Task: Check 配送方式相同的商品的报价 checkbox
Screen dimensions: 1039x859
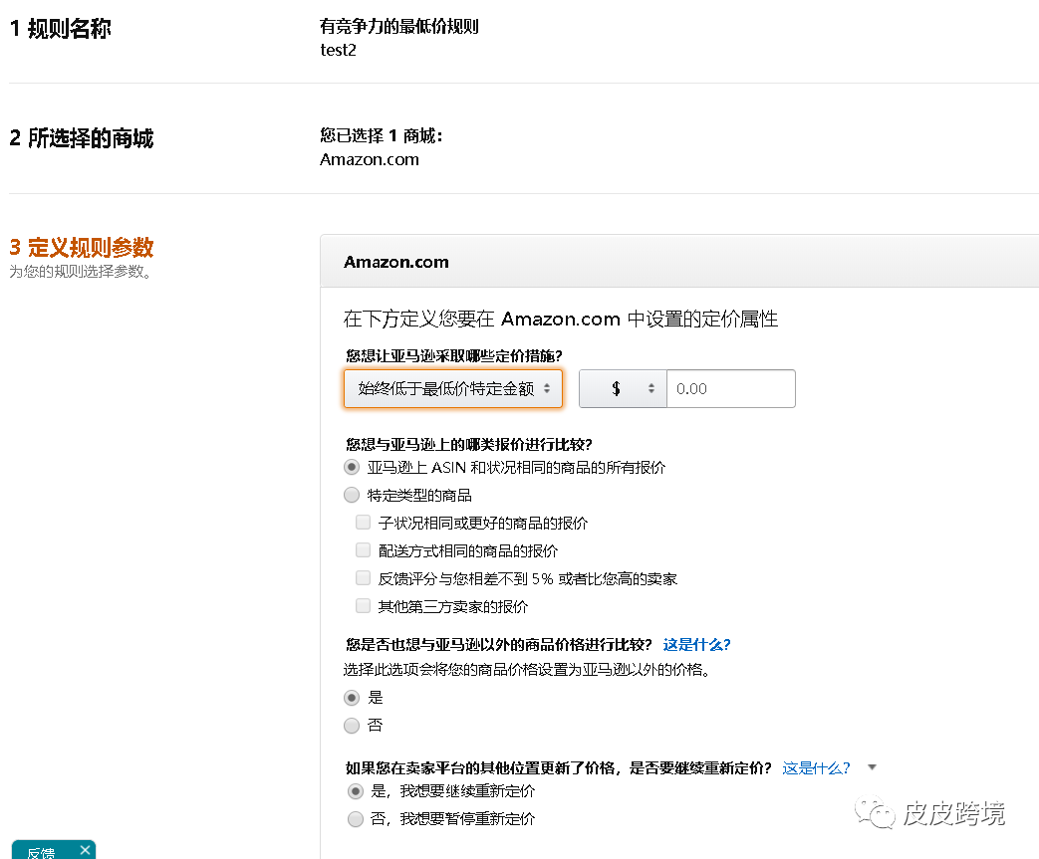Action: 364,550
